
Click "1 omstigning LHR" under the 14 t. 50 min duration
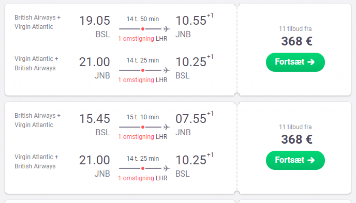pos(143,39)
